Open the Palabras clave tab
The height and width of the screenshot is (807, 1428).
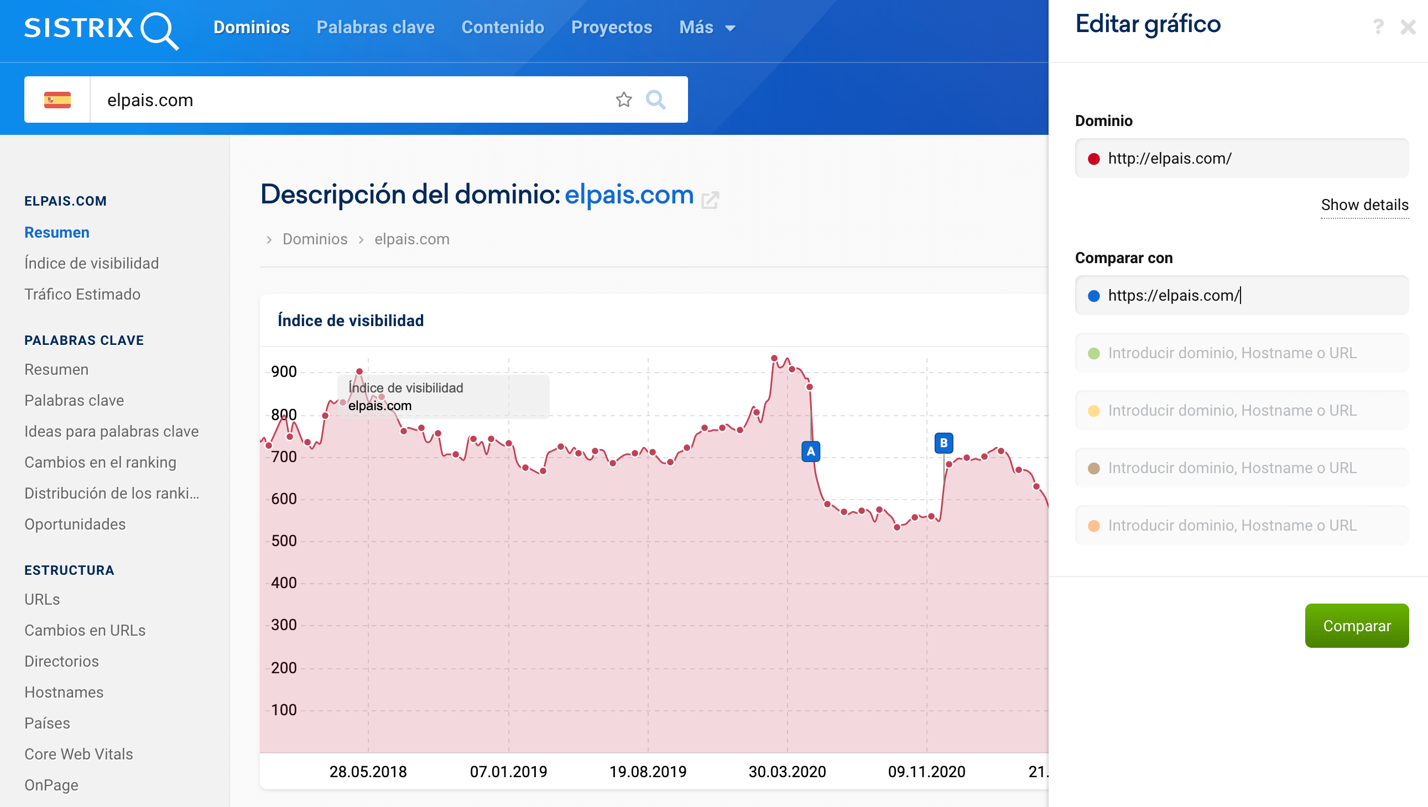376,28
